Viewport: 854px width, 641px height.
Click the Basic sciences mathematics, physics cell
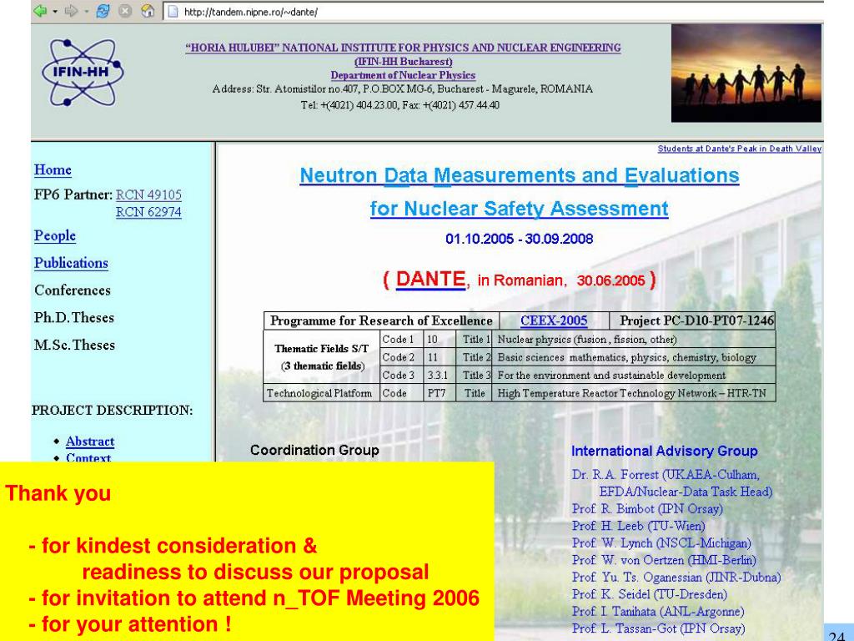point(634,357)
